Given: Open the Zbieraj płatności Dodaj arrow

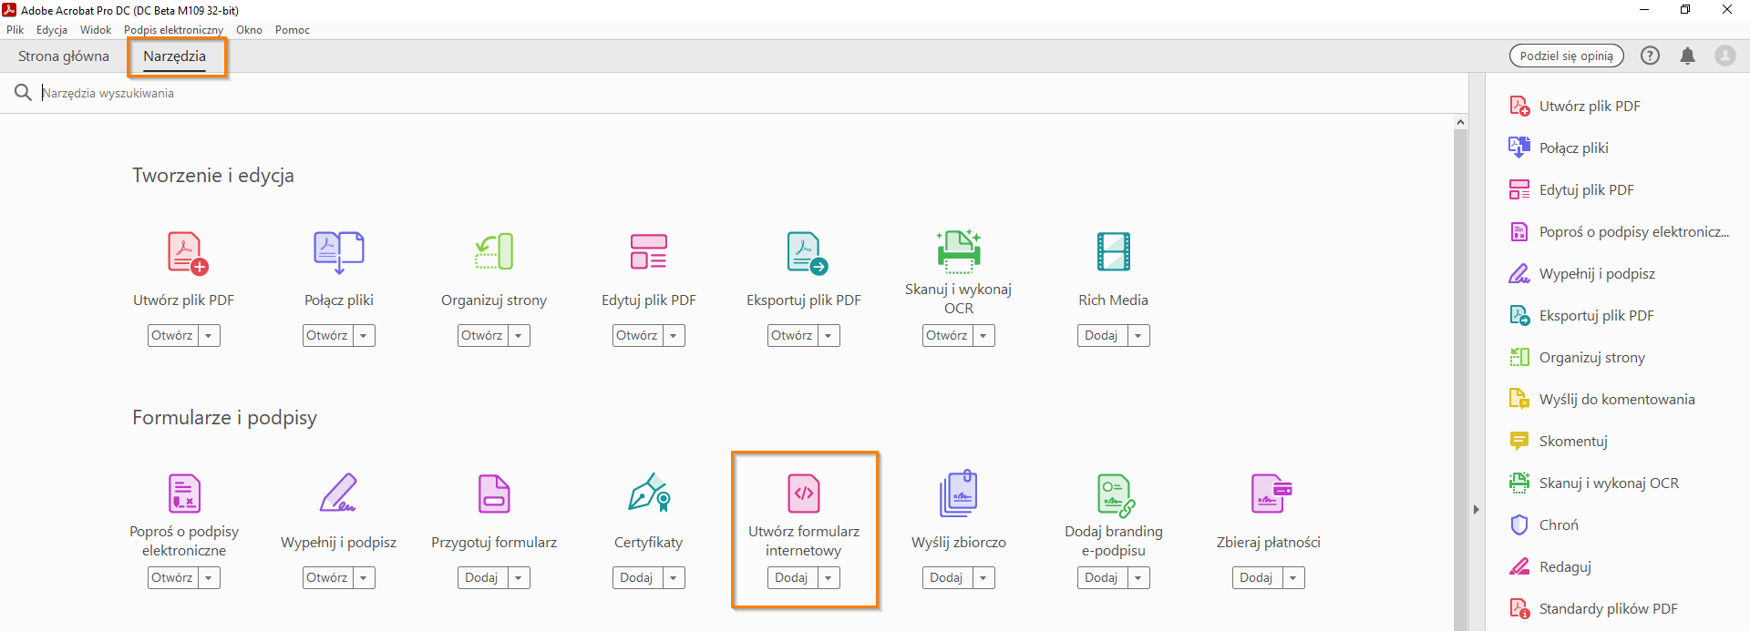Looking at the screenshot, I should pyautogui.click(x=1293, y=578).
